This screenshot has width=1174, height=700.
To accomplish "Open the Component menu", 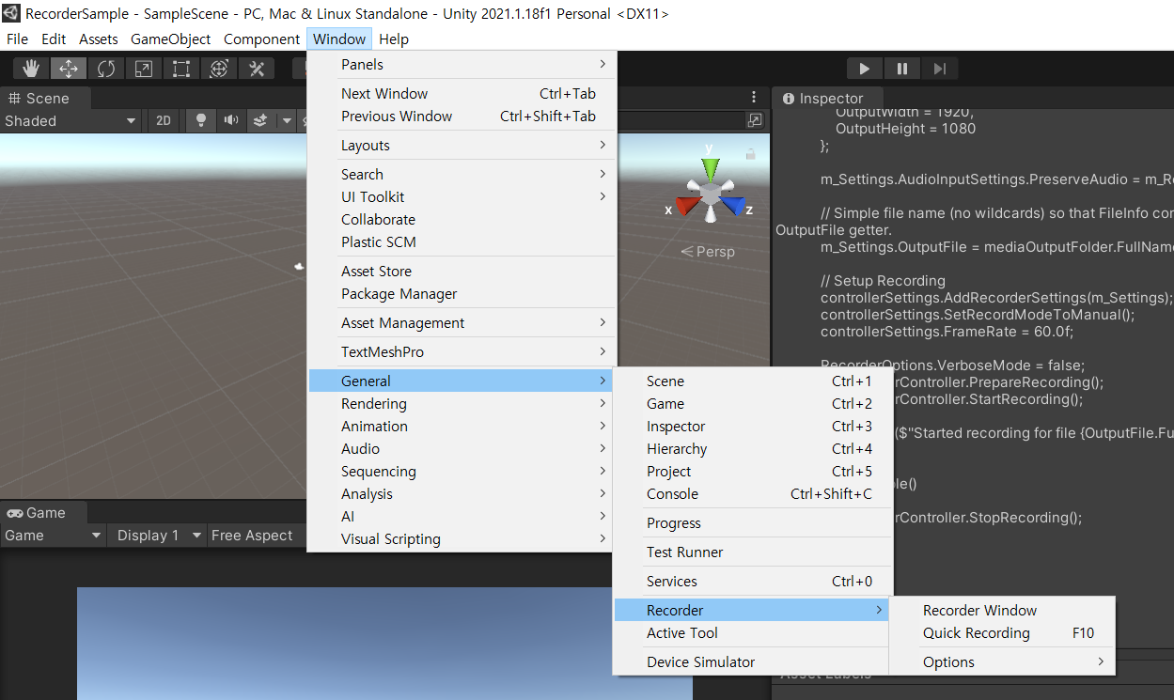I will pyautogui.click(x=261, y=39).
